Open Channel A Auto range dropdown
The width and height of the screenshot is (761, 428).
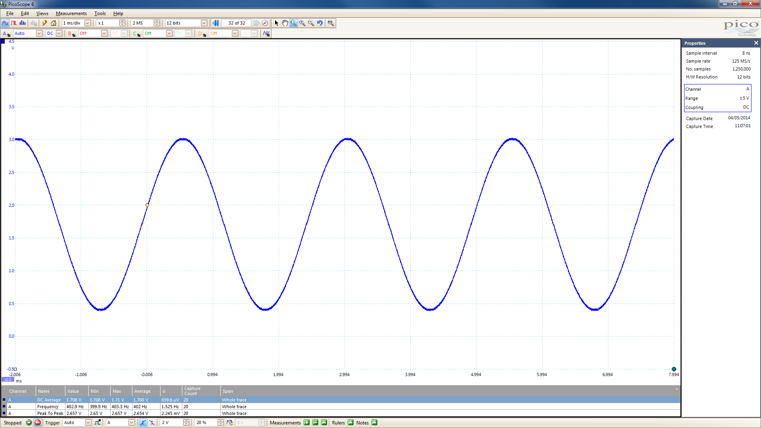click(x=39, y=33)
